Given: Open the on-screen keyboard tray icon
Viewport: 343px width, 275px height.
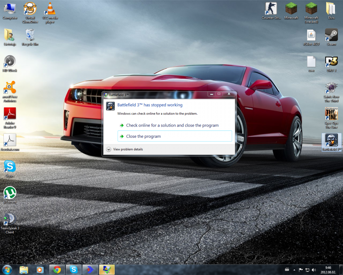Looking at the screenshot, I should [x=287, y=270].
